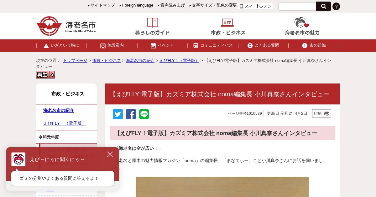Click the magnifier search button
376x197 pixels.
[x=323, y=6]
